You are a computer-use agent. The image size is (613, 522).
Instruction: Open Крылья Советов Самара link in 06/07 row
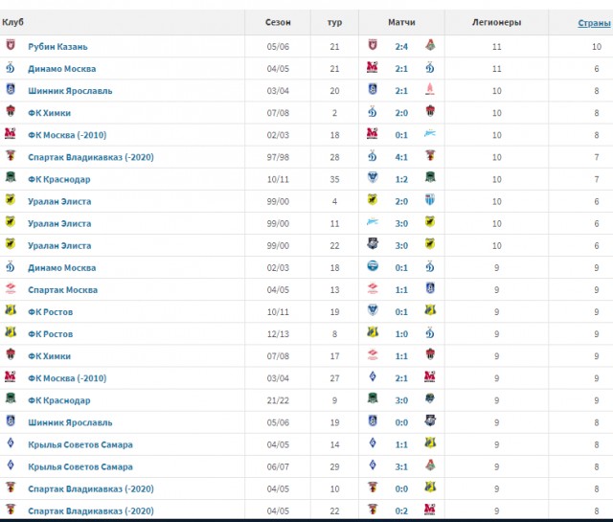coord(80,466)
